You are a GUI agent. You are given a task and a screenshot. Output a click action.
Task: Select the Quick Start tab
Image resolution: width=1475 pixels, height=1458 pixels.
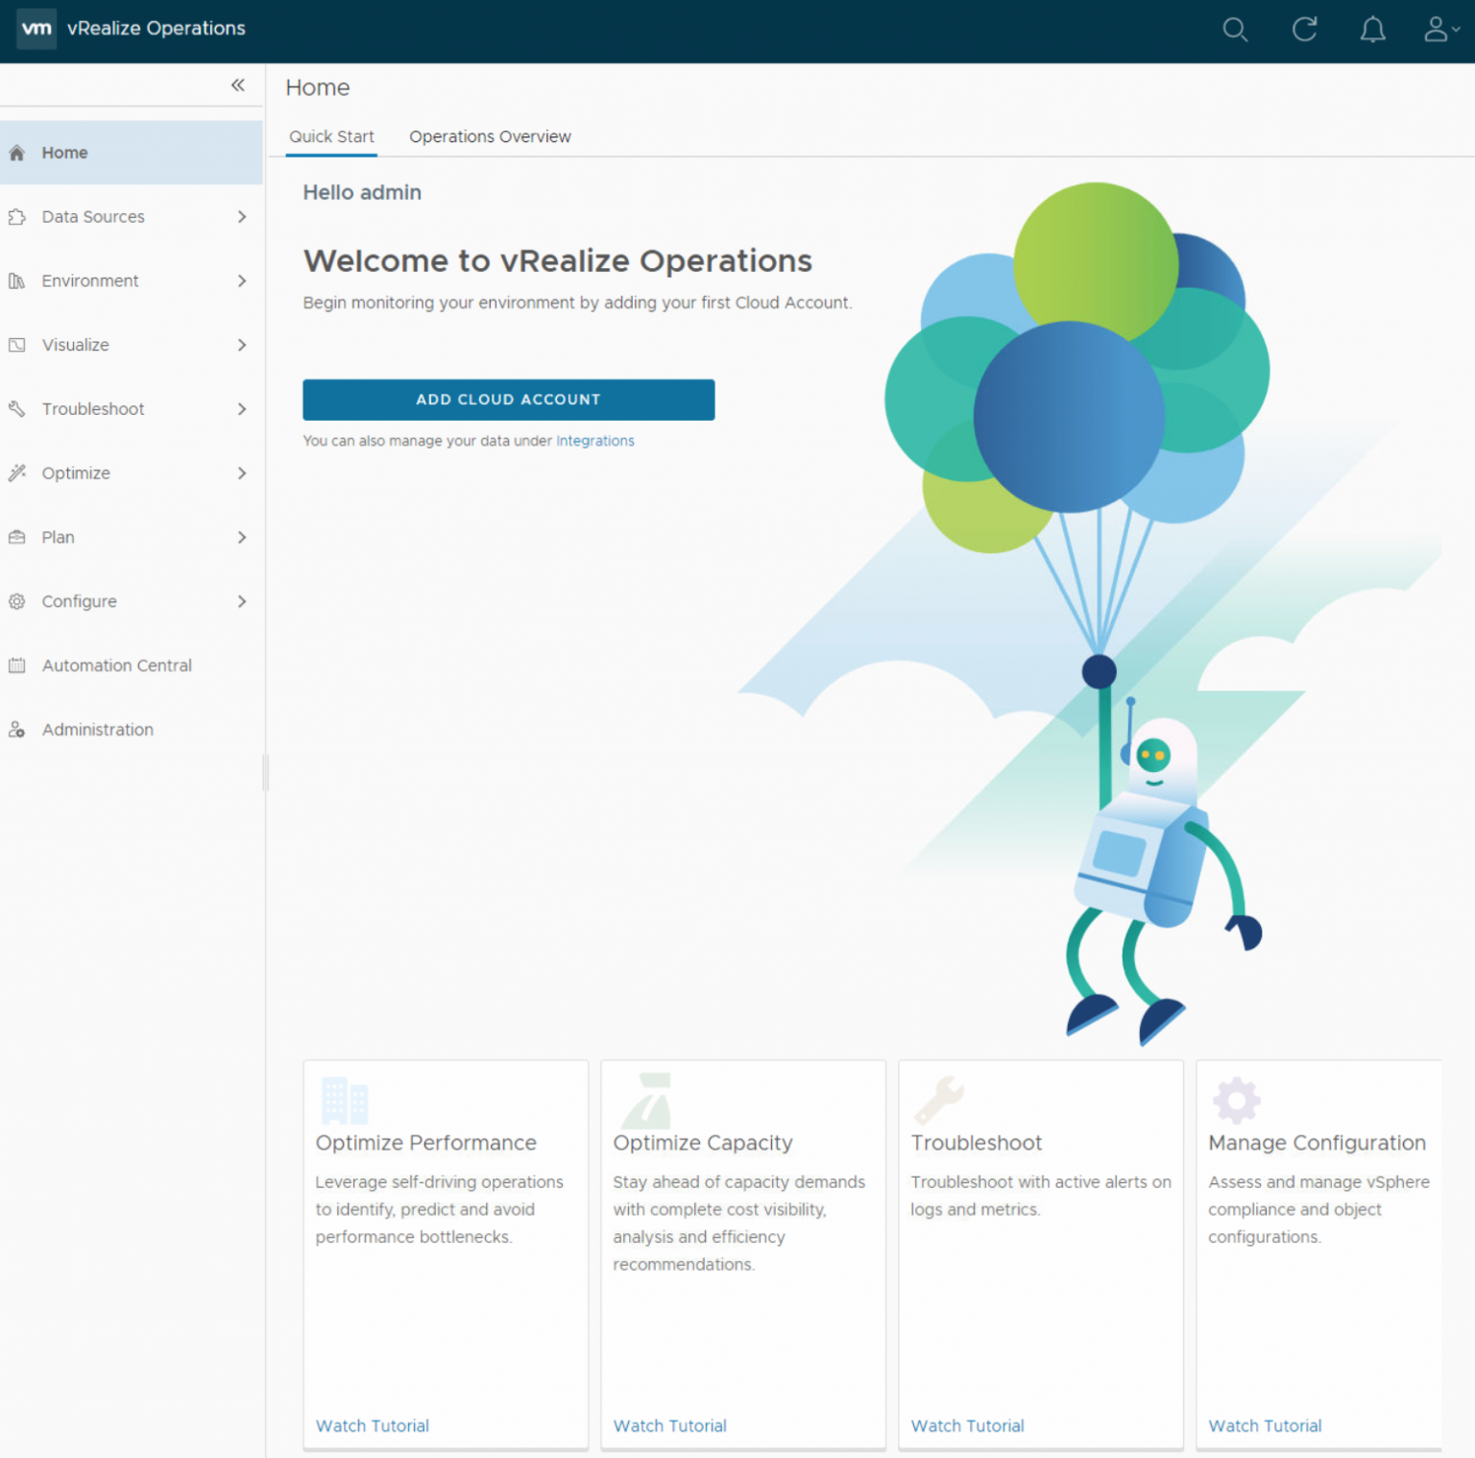coord(331,136)
